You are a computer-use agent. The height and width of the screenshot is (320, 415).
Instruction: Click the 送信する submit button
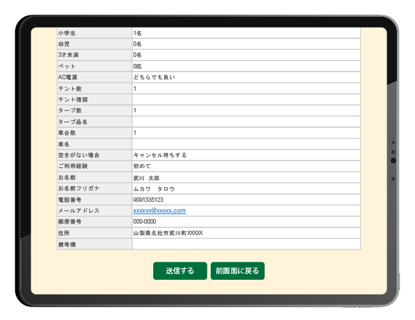pyautogui.click(x=179, y=271)
